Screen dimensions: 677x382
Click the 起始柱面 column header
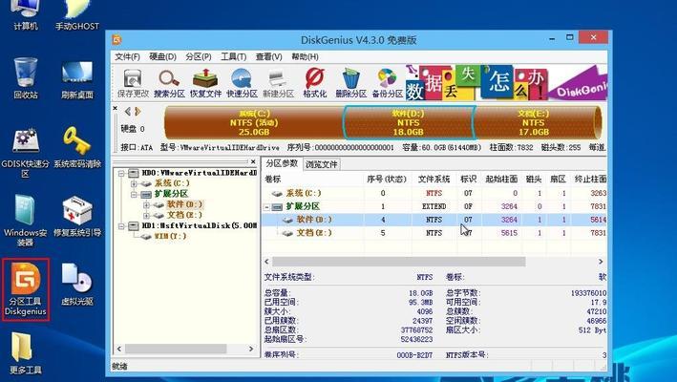501,179
